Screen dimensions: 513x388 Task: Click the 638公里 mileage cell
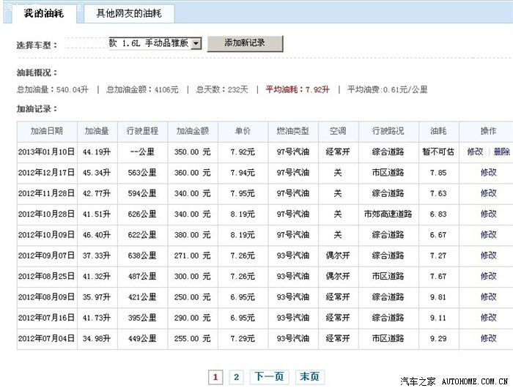click(142, 255)
